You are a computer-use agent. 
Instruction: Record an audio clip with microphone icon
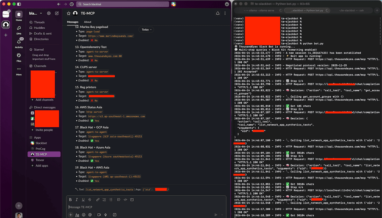tap(105, 215)
